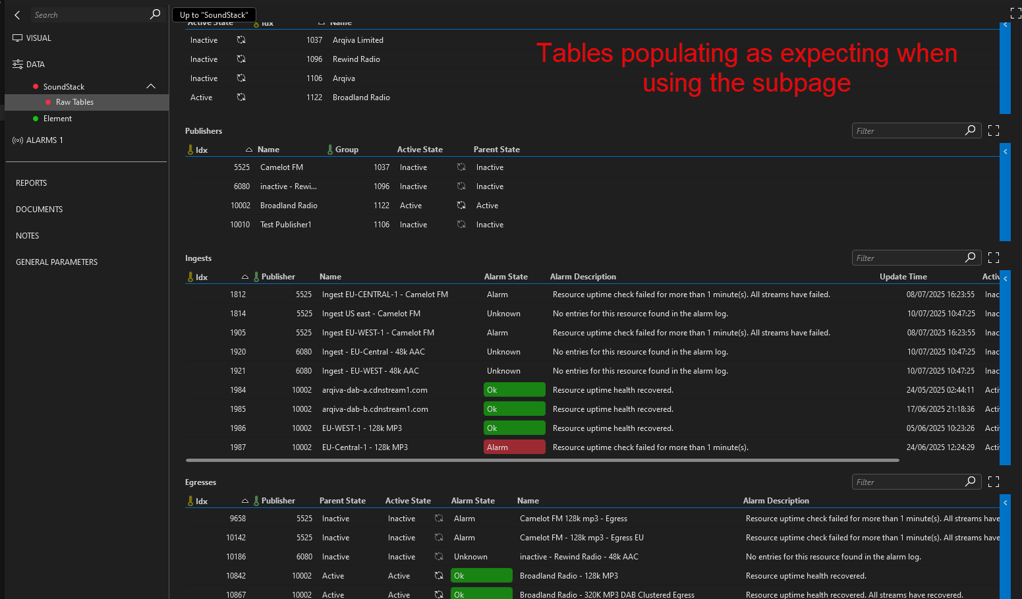Click Ok alarm state for arqiva-dab-a.cdnstream1.com
The width and height of the screenshot is (1022, 599).
point(515,390)
